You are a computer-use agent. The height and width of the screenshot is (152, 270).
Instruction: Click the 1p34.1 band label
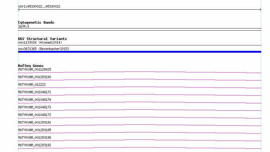click(x=24, y=26)
